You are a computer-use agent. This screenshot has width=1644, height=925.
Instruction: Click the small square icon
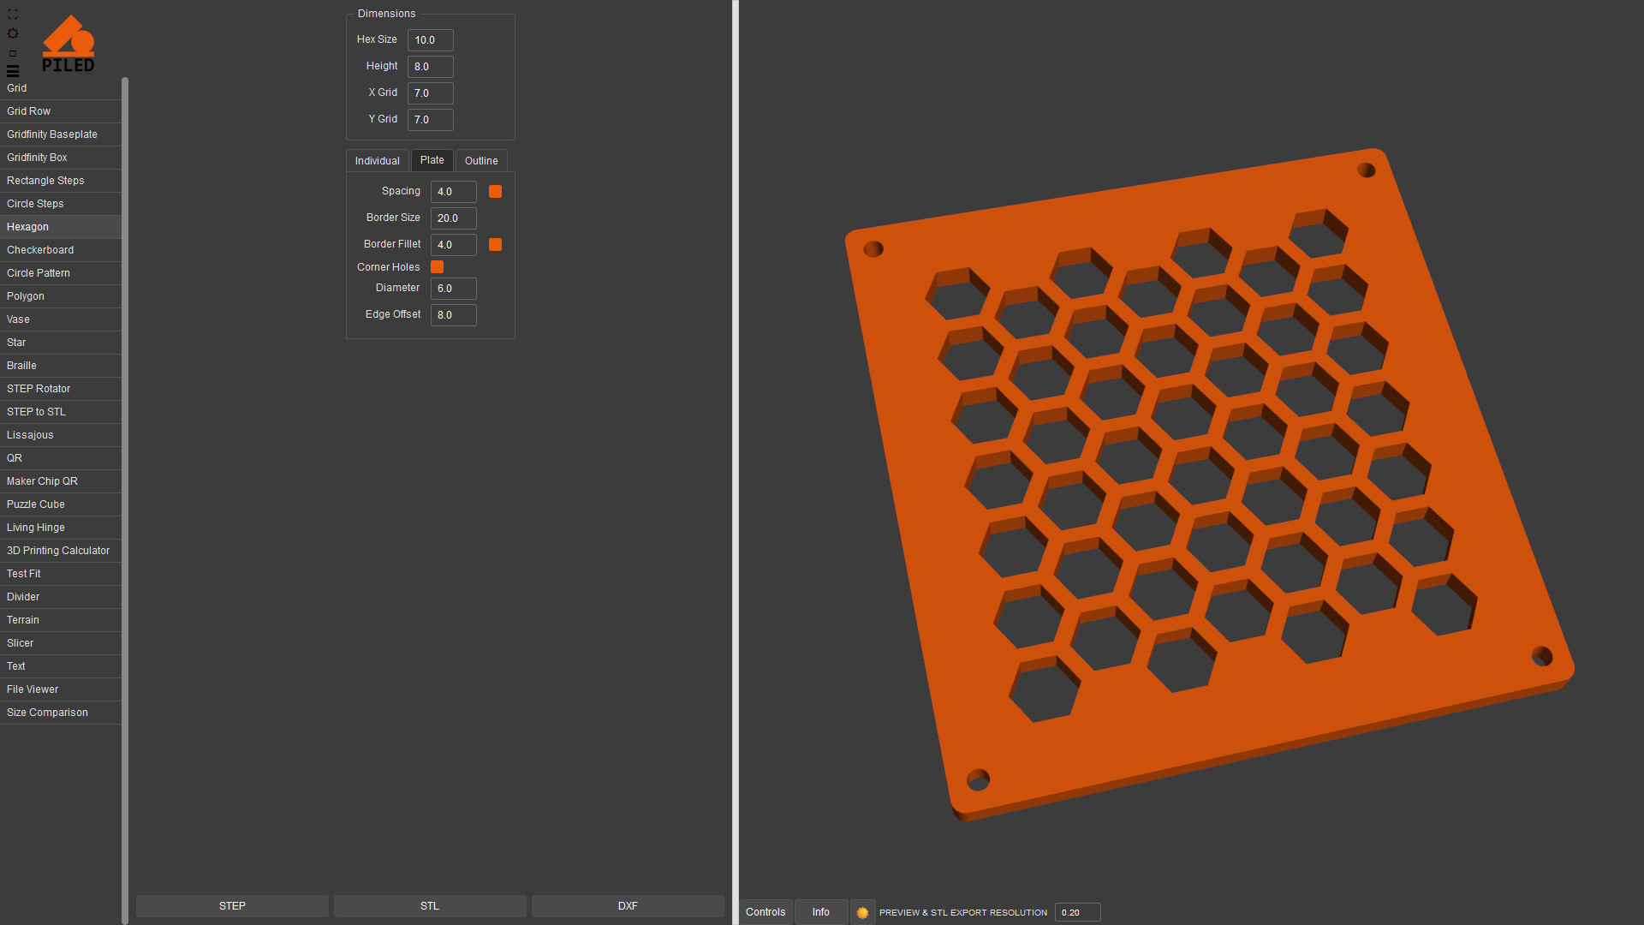tap(13, 53)
